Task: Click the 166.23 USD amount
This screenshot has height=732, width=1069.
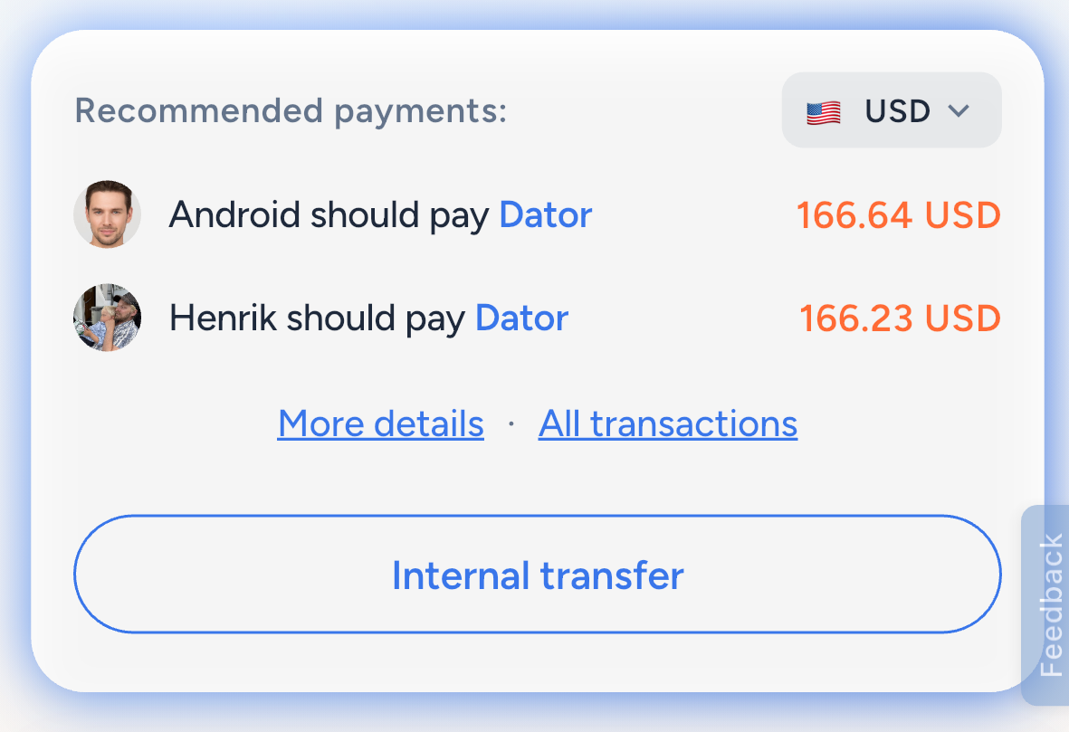Action: pos(900,318)
